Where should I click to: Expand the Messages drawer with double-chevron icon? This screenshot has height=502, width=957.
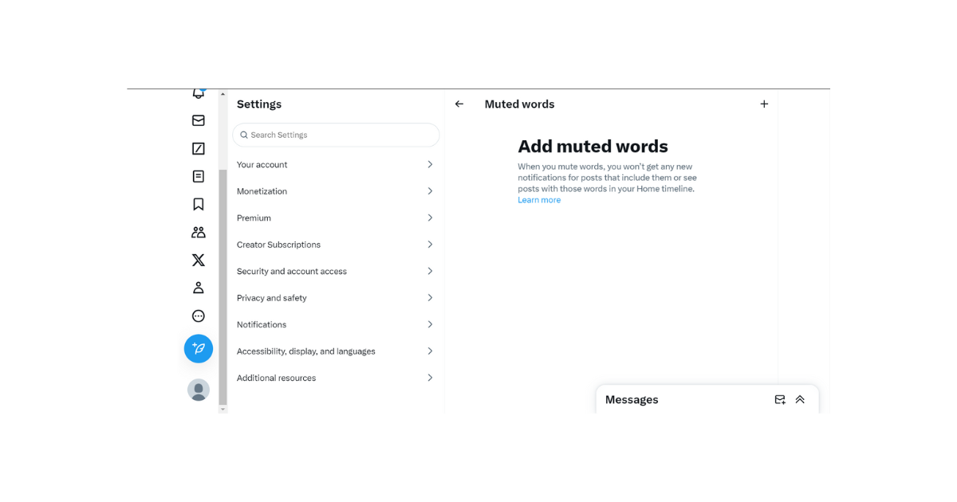tap(800, 400)
